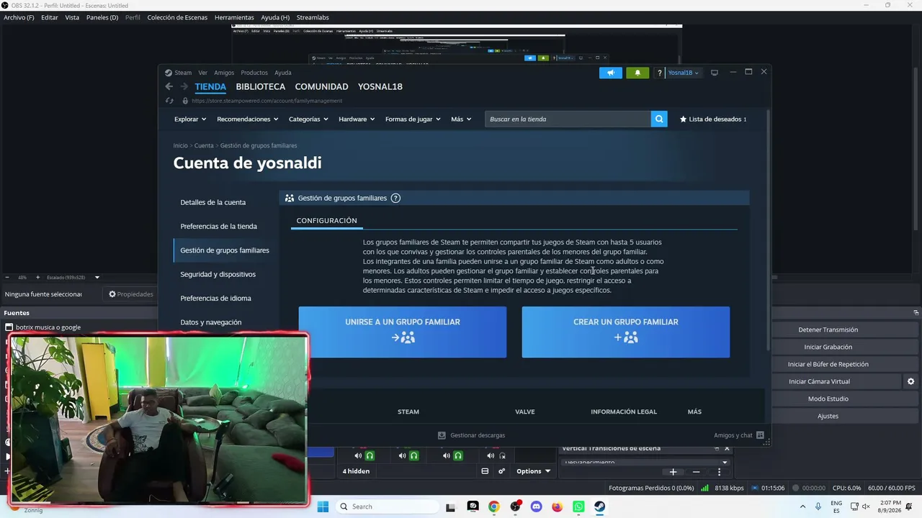922x518 pixels.
Task: Go forward with Steam's right arrow
Action: click(x=184, y=86)
